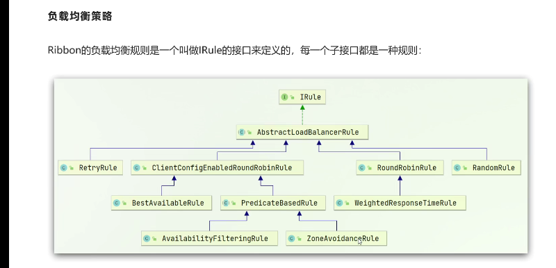Click the class icon beside RoundRobinRule
Screen dimensions: 556x268
tap(361, 168)
